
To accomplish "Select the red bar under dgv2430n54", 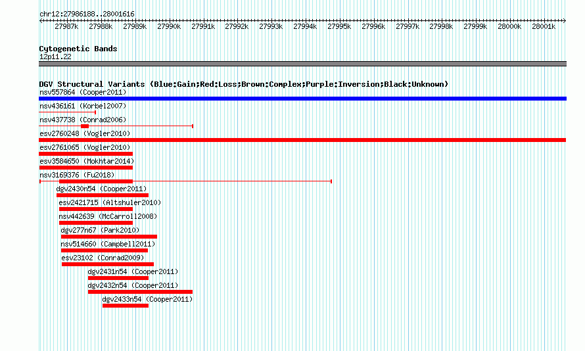I will tap(103, 195).
